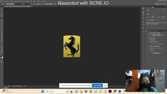
Task: Select the Zoom tool
Action: coord(2,53)
